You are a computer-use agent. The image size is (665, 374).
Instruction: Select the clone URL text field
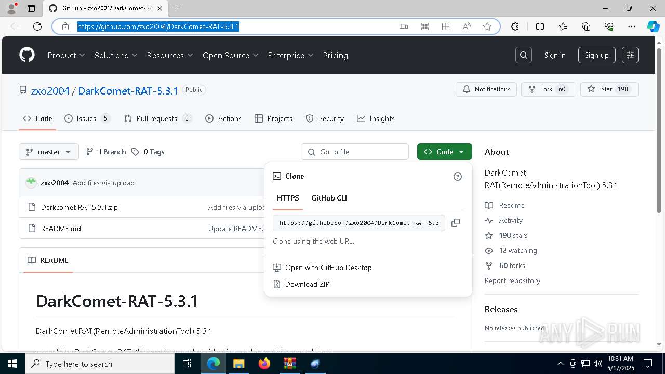(359, 223)
